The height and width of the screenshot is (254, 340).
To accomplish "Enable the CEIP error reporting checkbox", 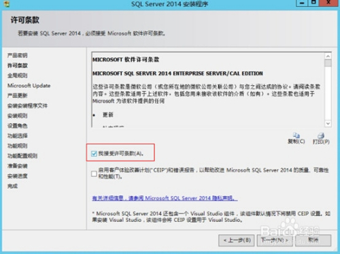I will point(94,174).
